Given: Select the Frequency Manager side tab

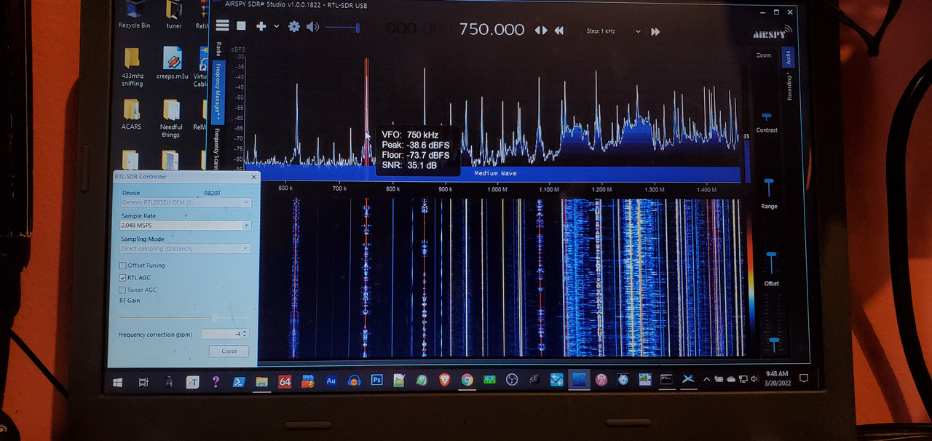Looking at the screenshot, I should tap(218, 92).
